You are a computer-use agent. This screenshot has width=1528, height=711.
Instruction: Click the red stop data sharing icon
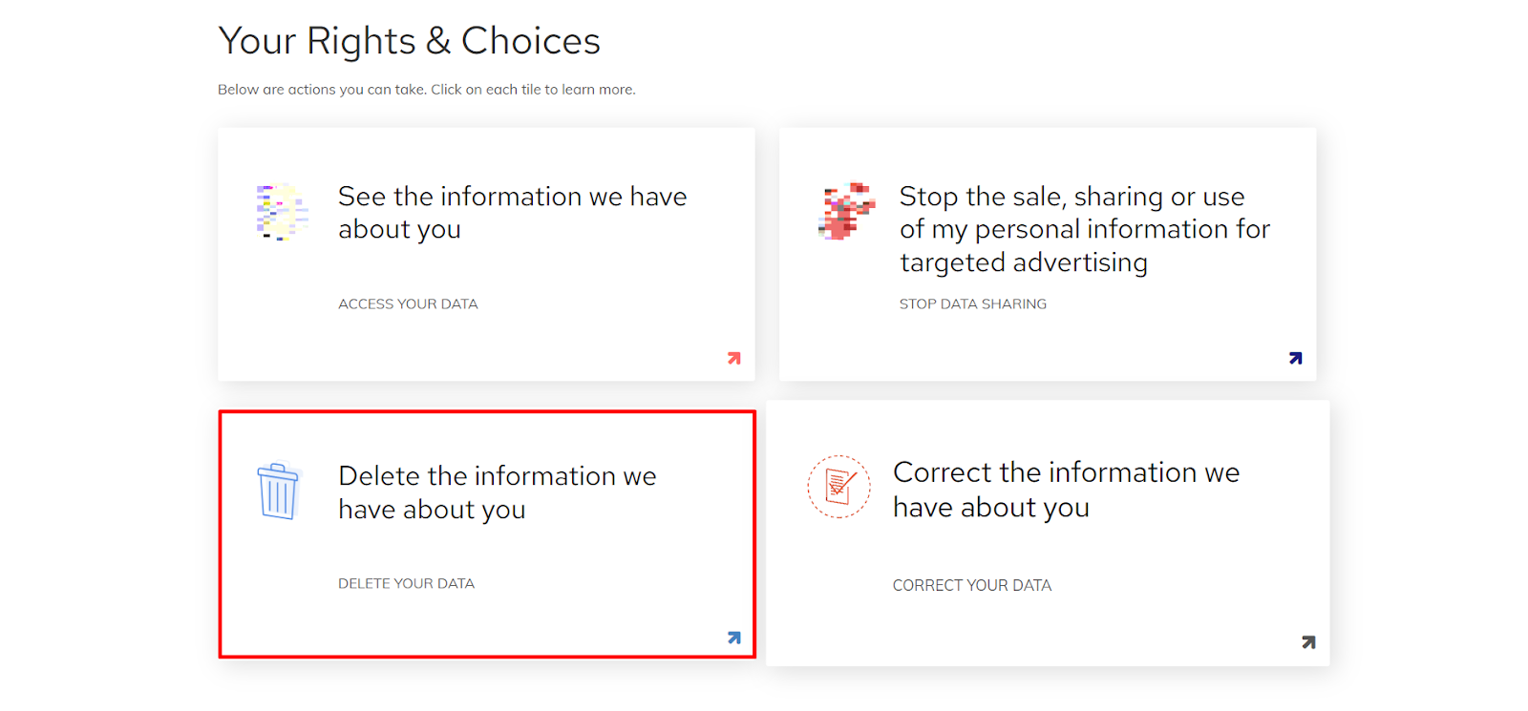coord(846,211)
